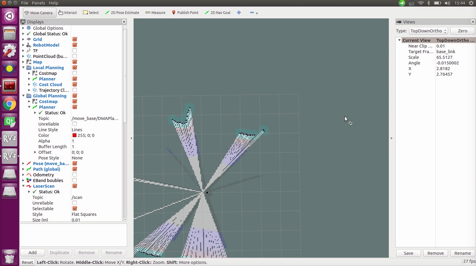
Task: Select the Publish Point tool
Action: point(185,13)
